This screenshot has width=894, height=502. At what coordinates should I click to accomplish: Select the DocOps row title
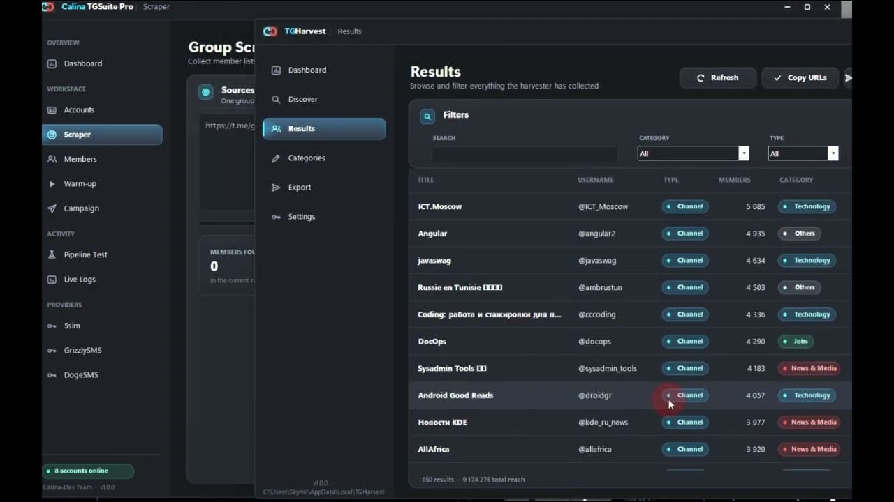pos(432,342)
